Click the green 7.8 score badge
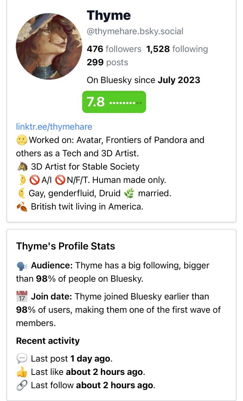This screenshot has width=243, height=401. tap(114, 102)
